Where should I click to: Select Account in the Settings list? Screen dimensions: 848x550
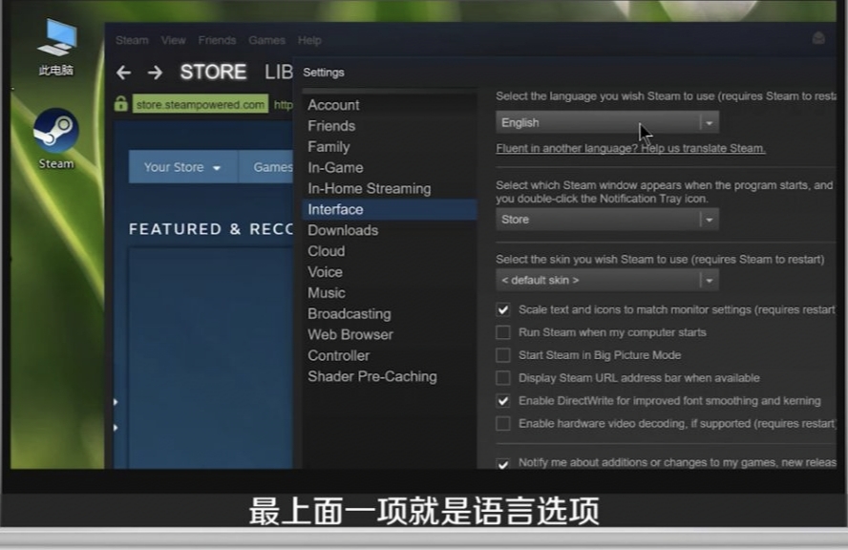coord(390,105)
